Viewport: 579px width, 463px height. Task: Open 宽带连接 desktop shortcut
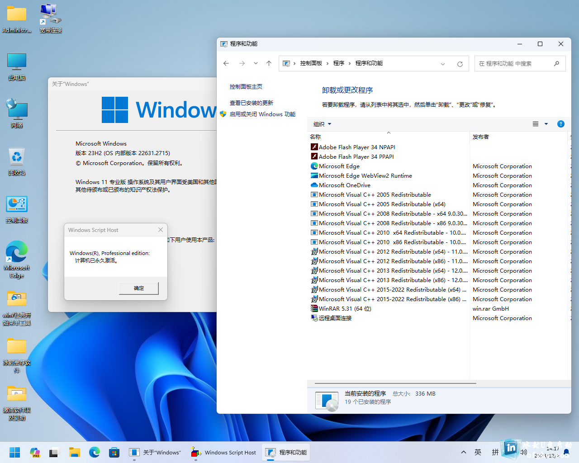tap(50, 19)
